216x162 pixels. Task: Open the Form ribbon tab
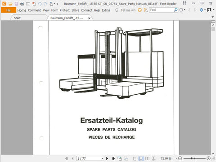click(54, 10)
